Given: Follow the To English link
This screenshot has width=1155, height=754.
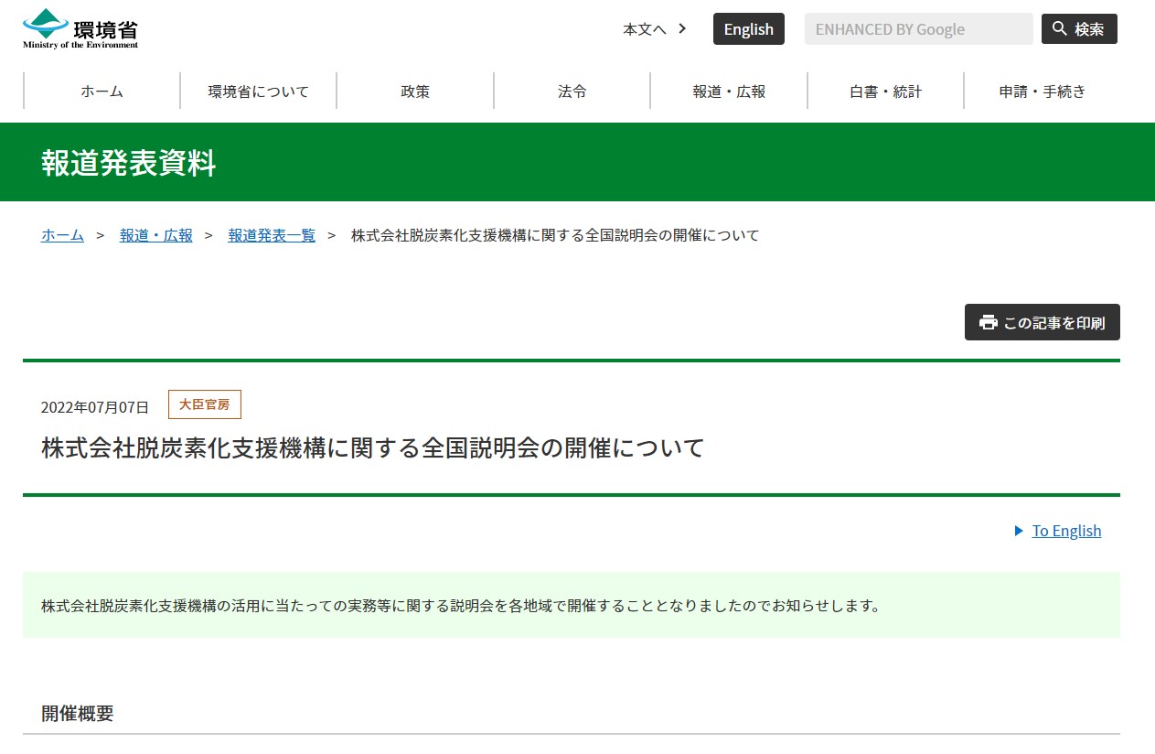Looking at the screenshot, I should click(1066, 531).
